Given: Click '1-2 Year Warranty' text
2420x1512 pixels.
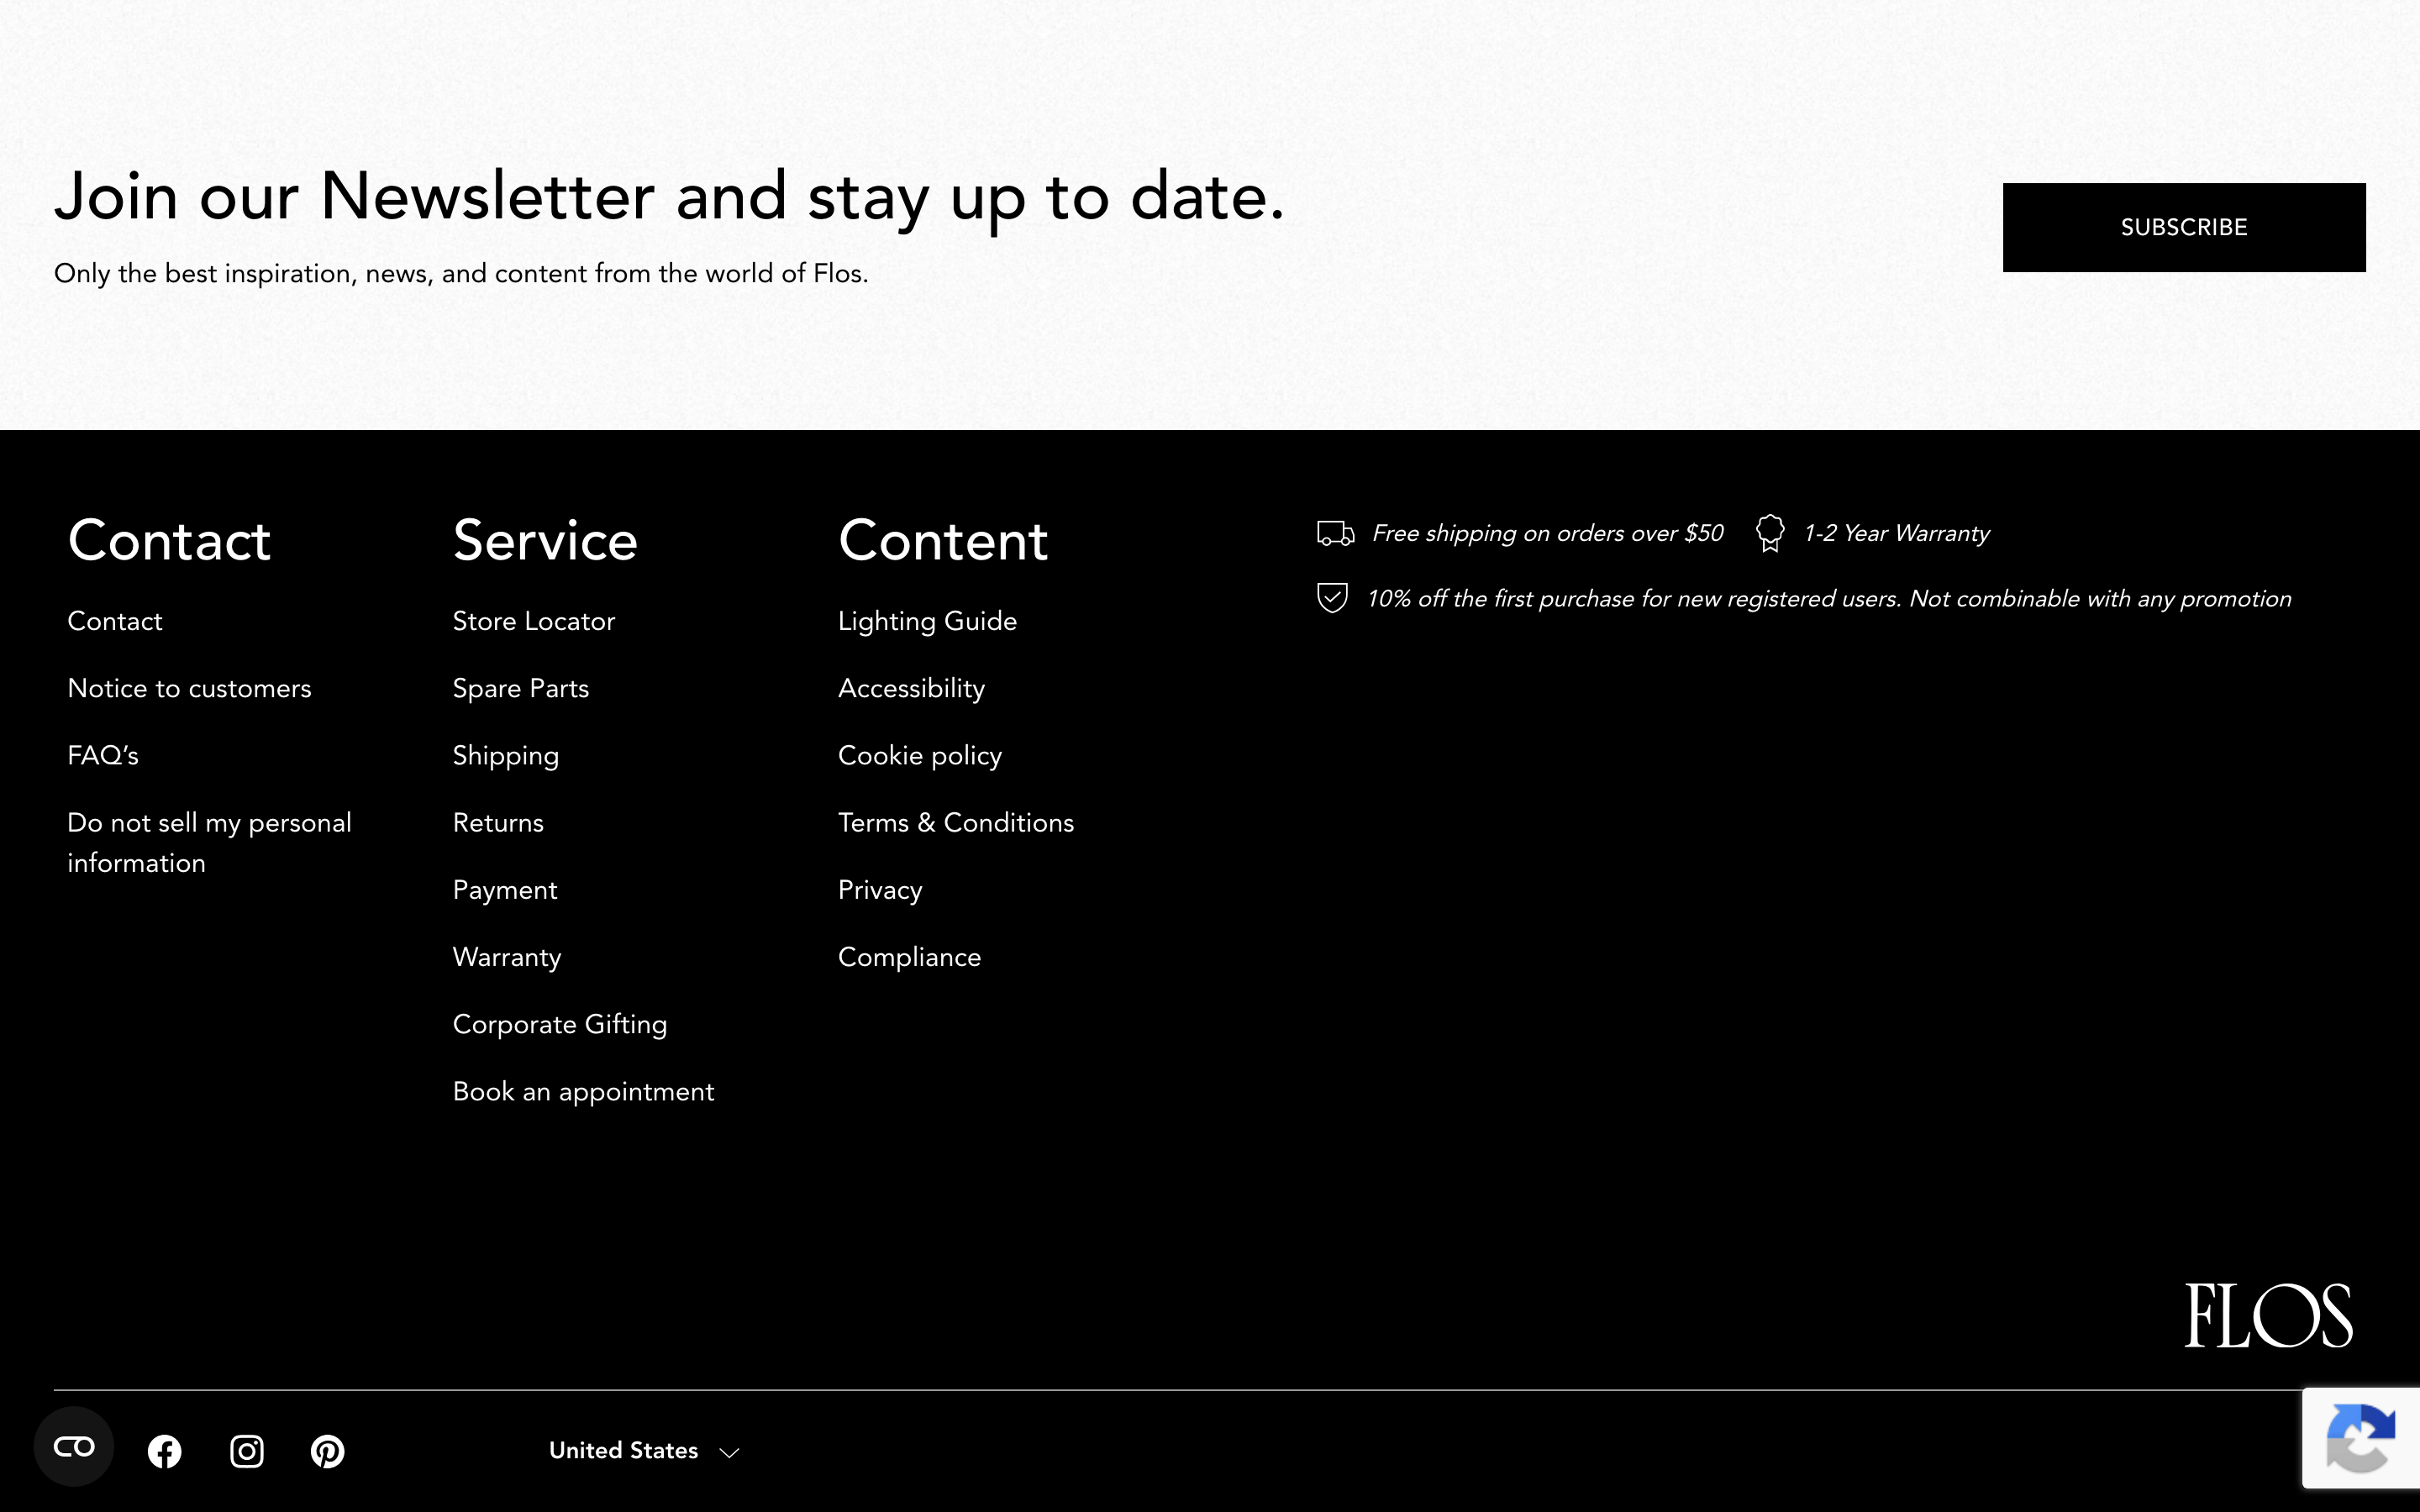Looking at the screenshot, I should tap(1897, 533).
